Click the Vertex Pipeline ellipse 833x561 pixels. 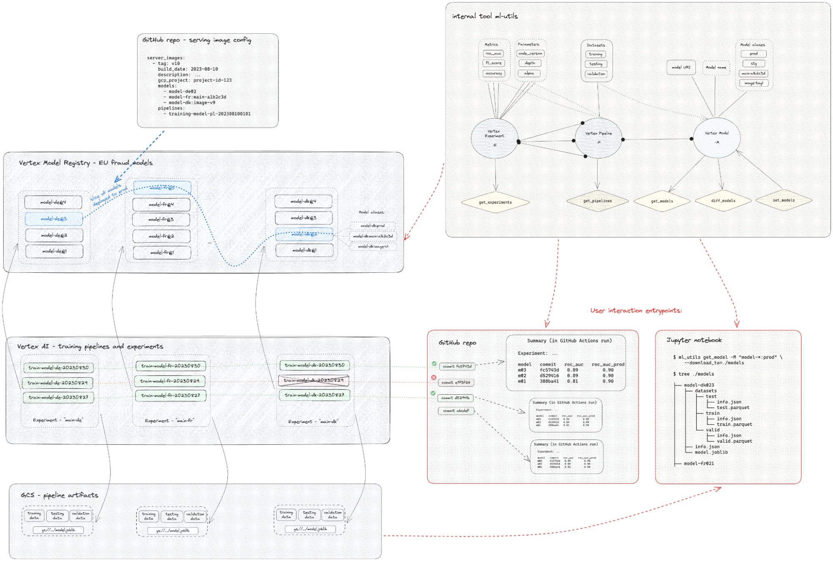click(598, 138)
